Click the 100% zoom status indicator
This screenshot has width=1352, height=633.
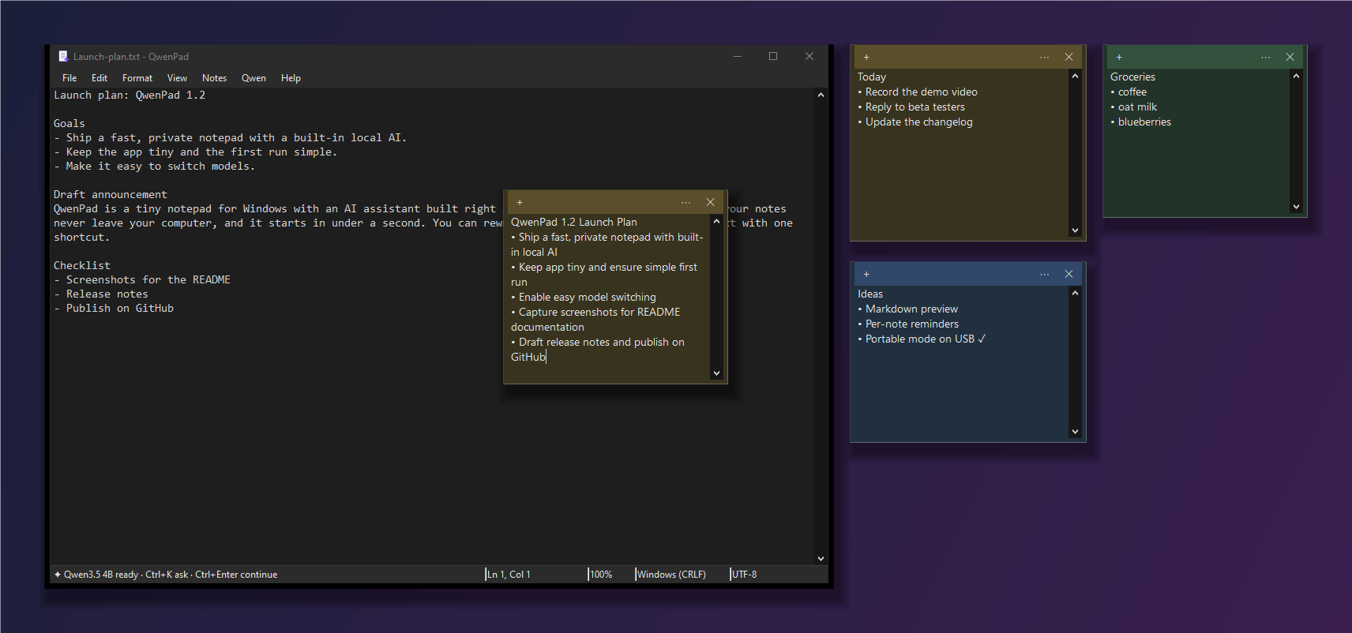(601, 575)
